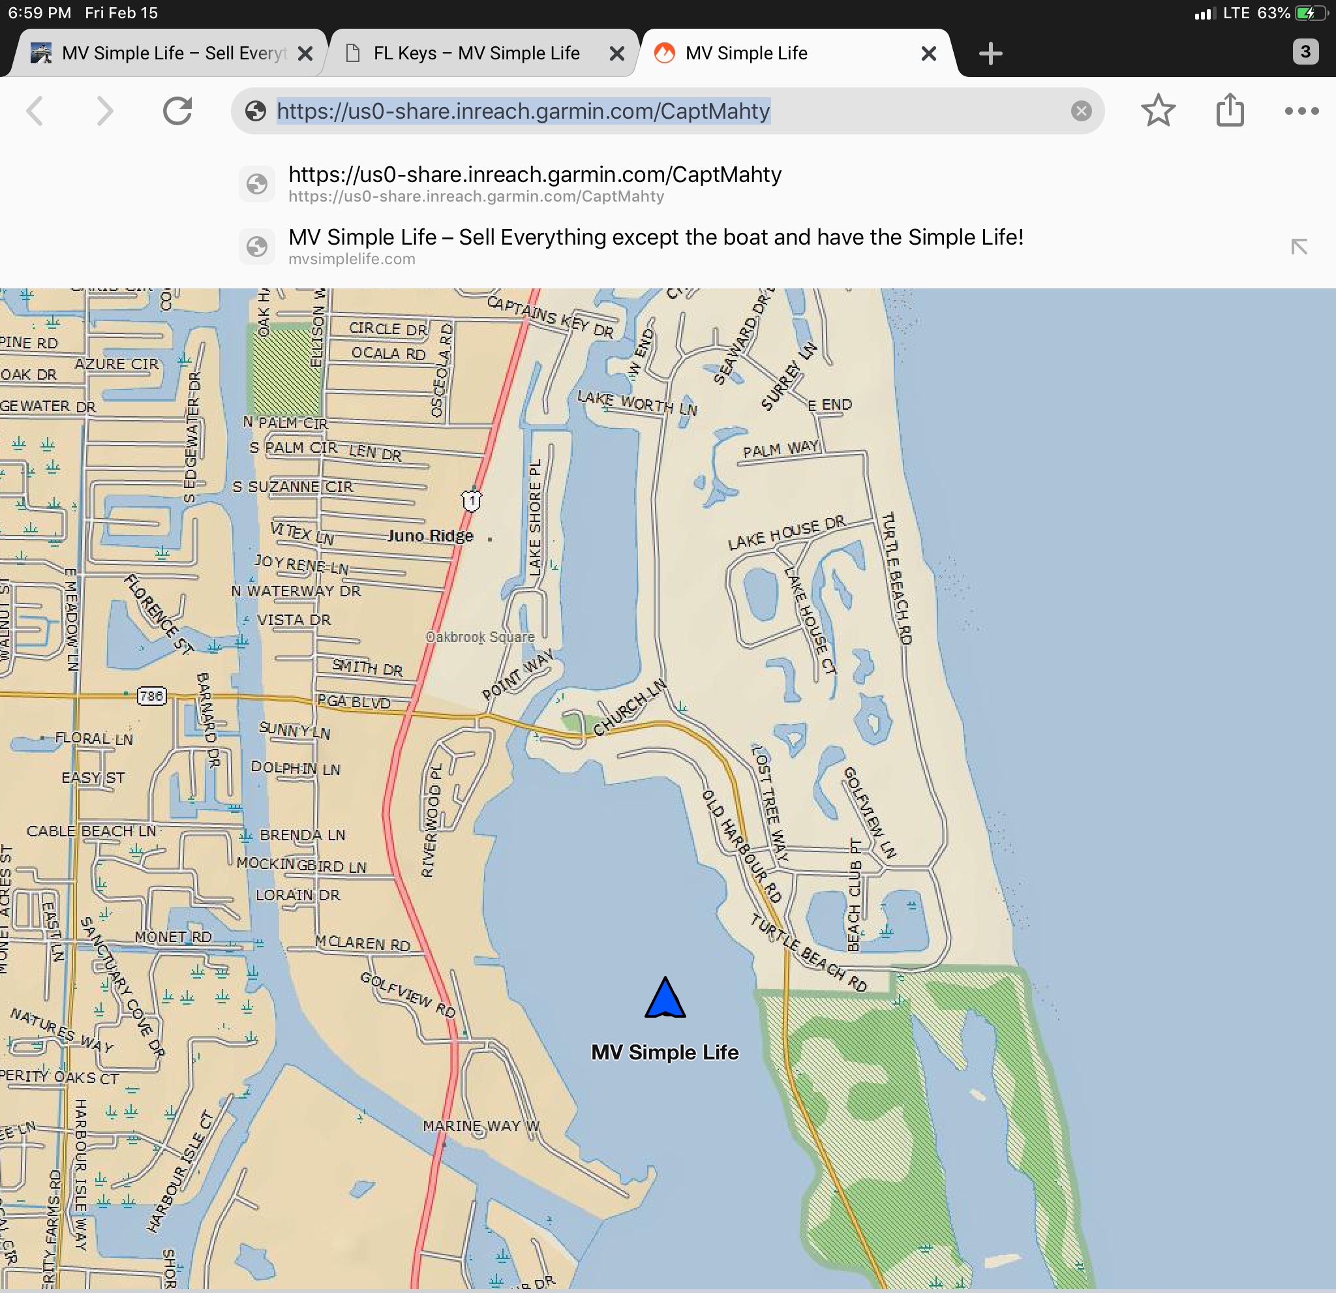The image size is (1336, 1293).
Task: Click the URL address bar text
Action: (x=523, y=111)
